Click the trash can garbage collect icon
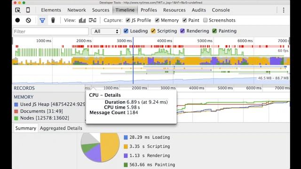The height and width of the screenshot is (169, 301). [x=53, y=20]
